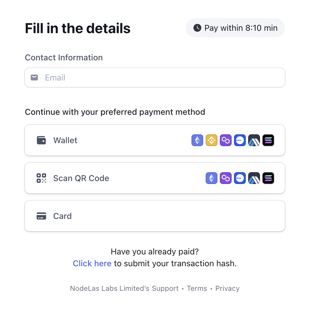Image resolution: width=312 pixels, height=313 pixels.
Task: Click the wallet icon next to Wallet label
Action: tap(41, 140)
